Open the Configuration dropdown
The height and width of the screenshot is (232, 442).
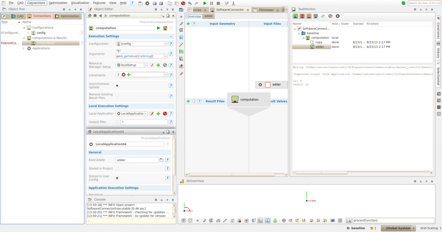[x=166, y=44]
